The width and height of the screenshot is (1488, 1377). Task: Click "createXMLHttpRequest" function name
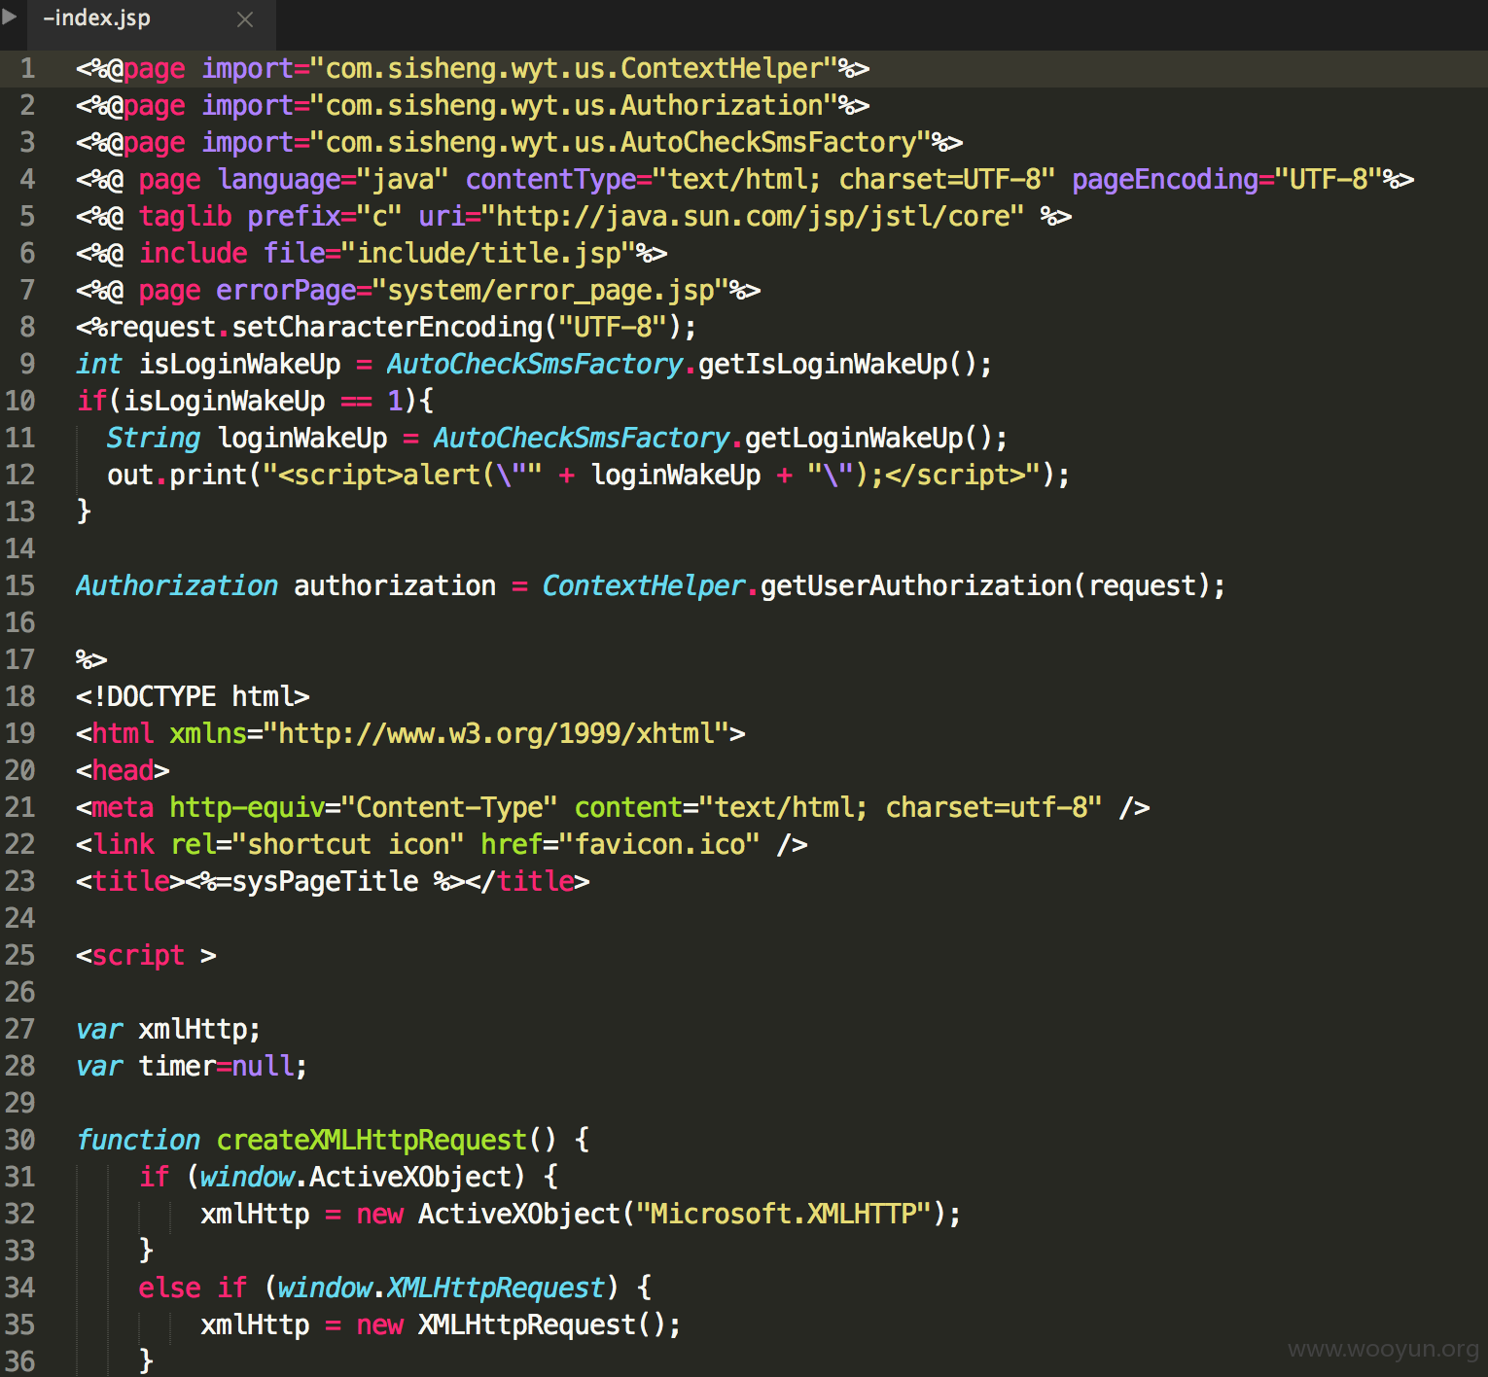click(372, 1140)
